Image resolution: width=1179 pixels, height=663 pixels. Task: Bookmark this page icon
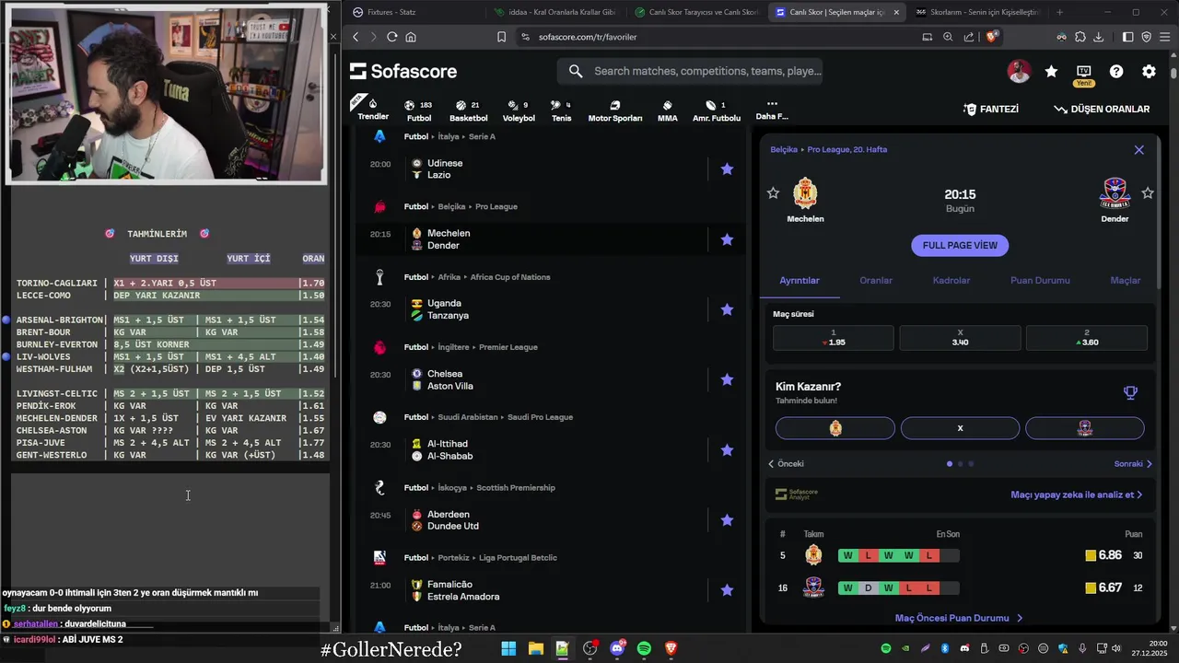tap(501, 37)
